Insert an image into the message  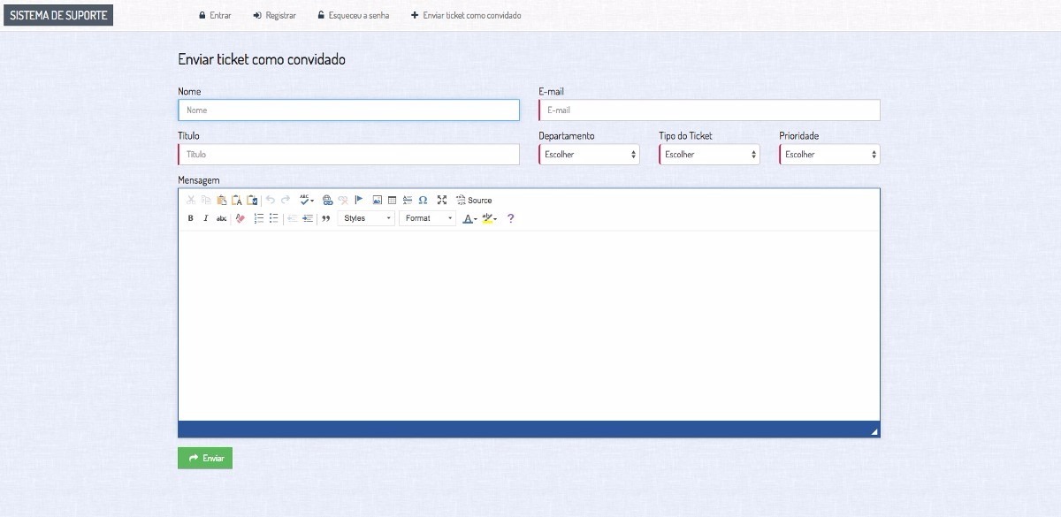click(378, 201)
